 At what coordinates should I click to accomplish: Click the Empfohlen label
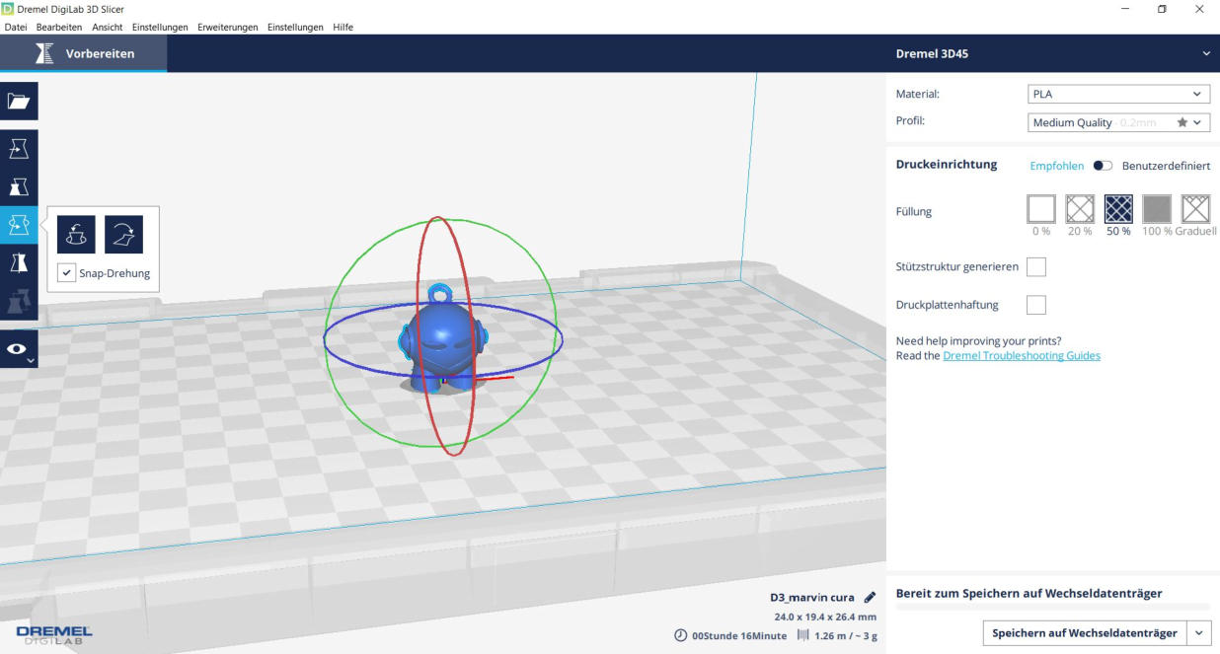click(x=1056, y=166)
